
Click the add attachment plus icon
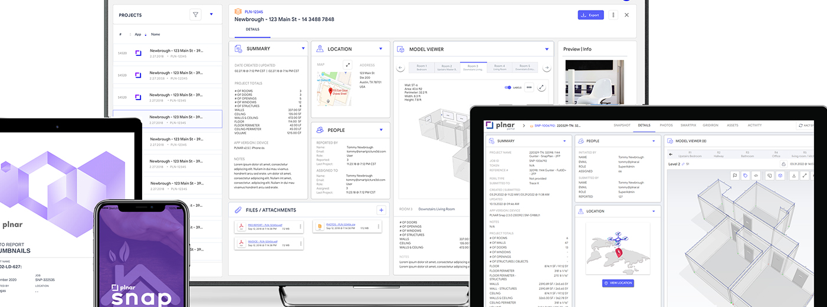pos(381,210)
